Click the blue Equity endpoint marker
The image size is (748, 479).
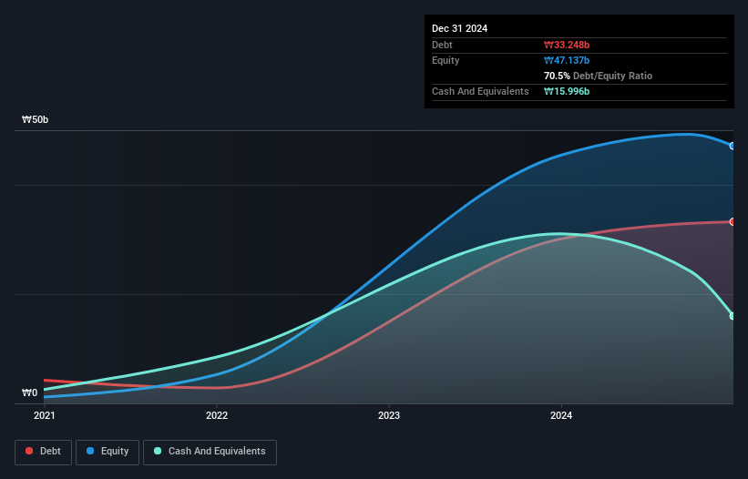[733, 147]
